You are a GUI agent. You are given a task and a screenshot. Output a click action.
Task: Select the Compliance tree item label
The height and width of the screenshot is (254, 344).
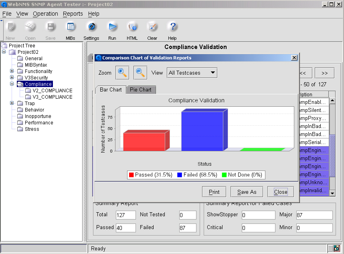tap(38, 84)
